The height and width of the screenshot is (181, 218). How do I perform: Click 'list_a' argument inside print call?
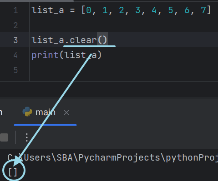coord(81,55)
